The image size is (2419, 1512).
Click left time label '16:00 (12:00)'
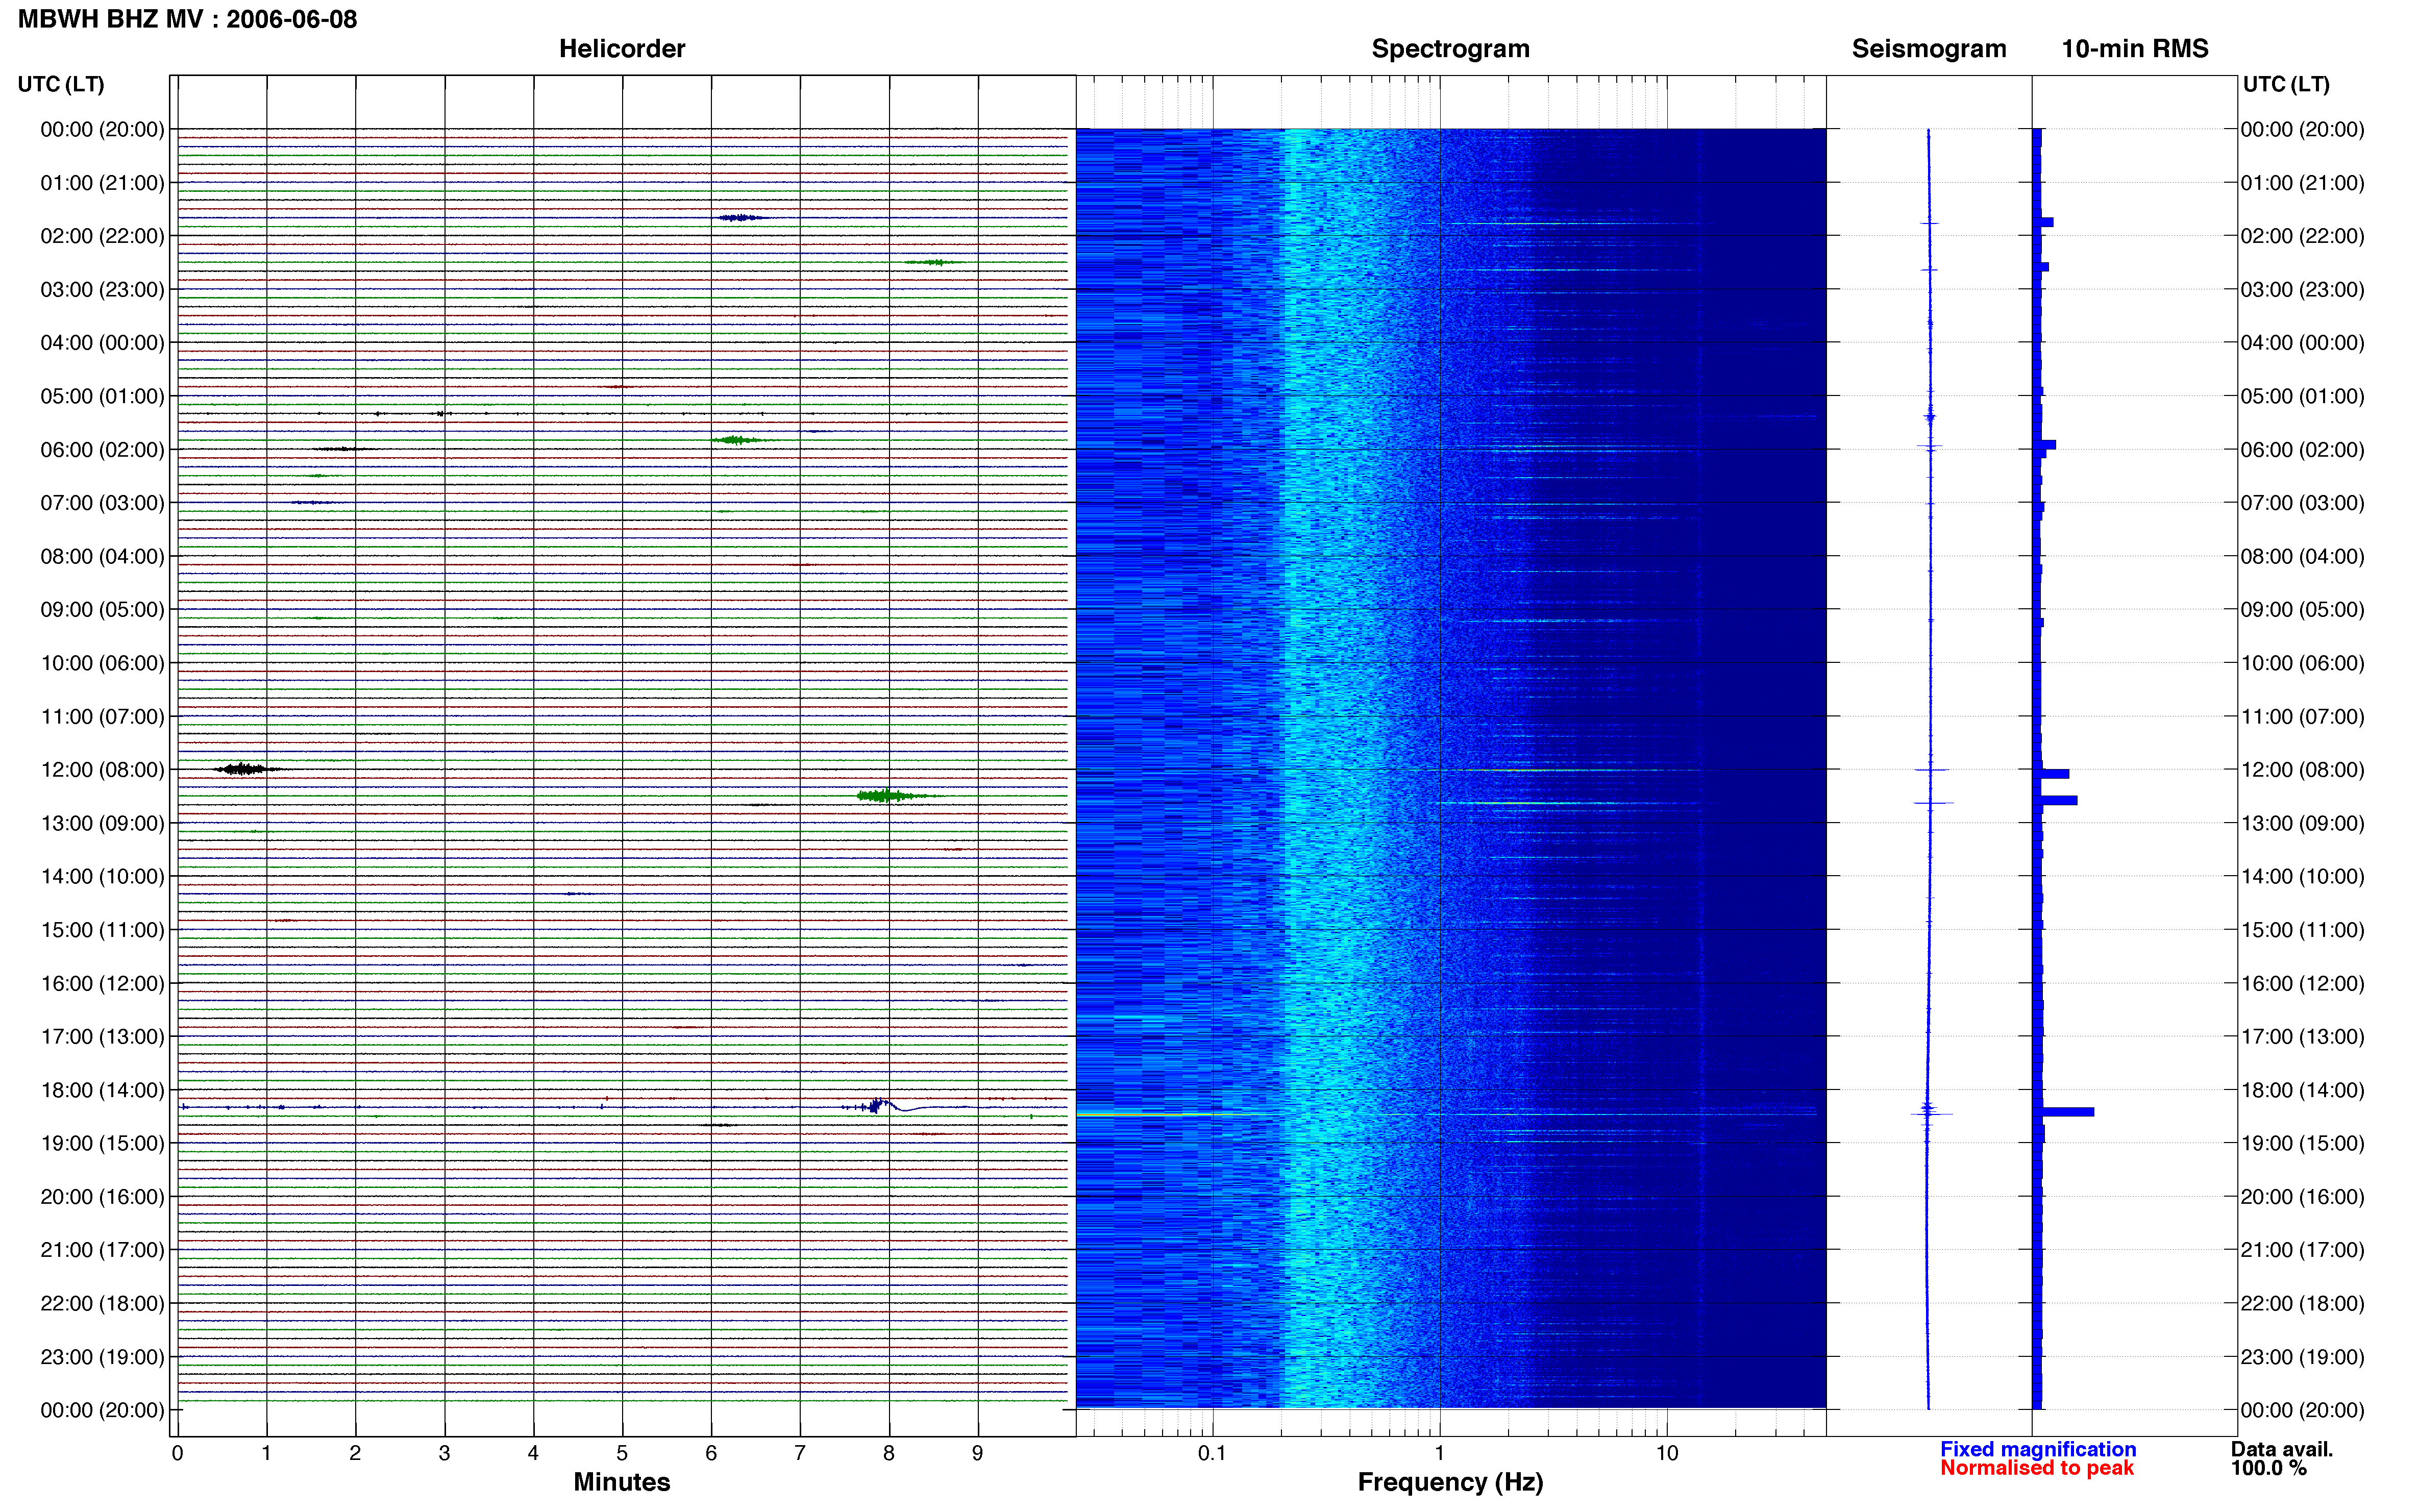coord(102,983)
